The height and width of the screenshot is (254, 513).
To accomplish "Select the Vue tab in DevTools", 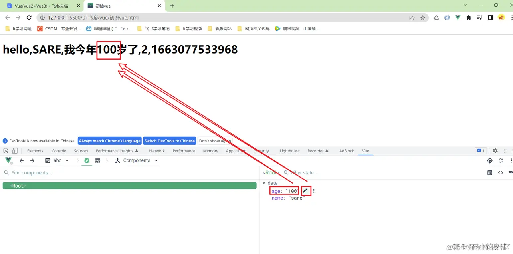I will [x=366, y=151].
